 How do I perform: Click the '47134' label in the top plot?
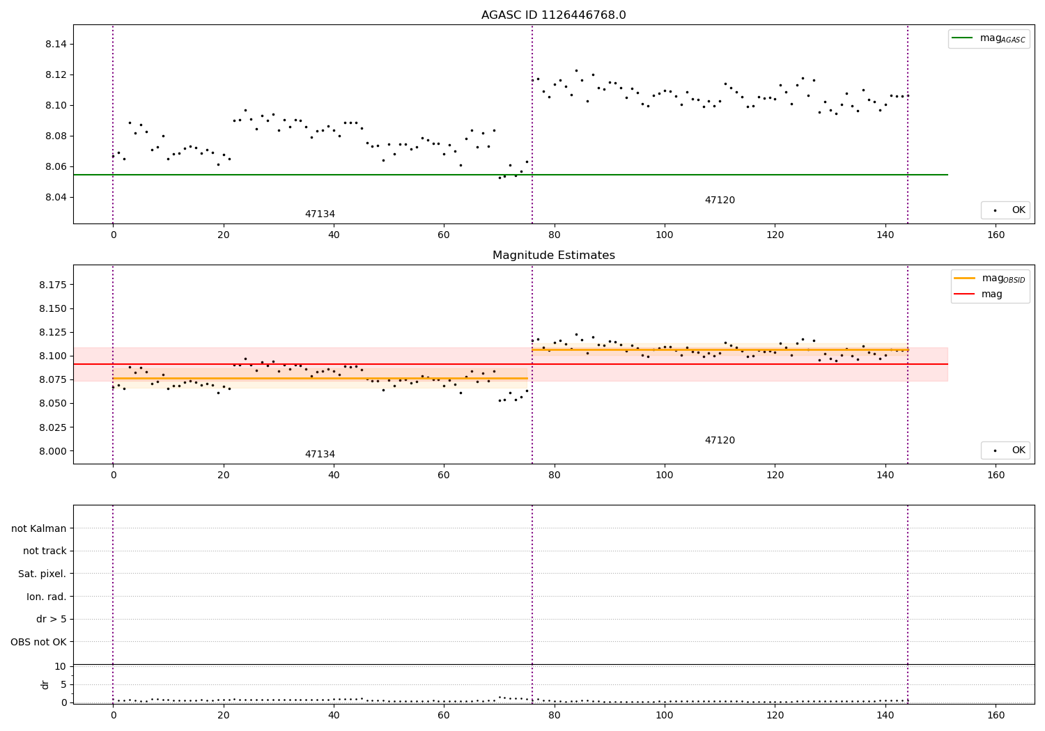320,214
